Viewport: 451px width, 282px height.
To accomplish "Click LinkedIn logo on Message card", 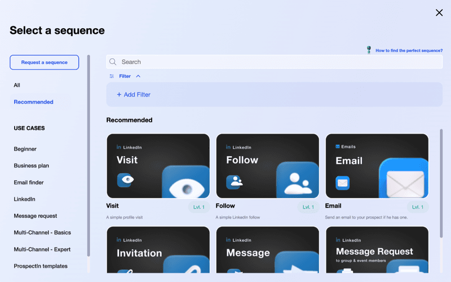I will 228,240.
